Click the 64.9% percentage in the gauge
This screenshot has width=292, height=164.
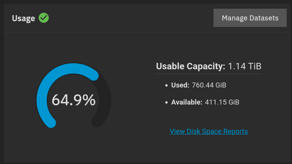[x=74, y=100]
